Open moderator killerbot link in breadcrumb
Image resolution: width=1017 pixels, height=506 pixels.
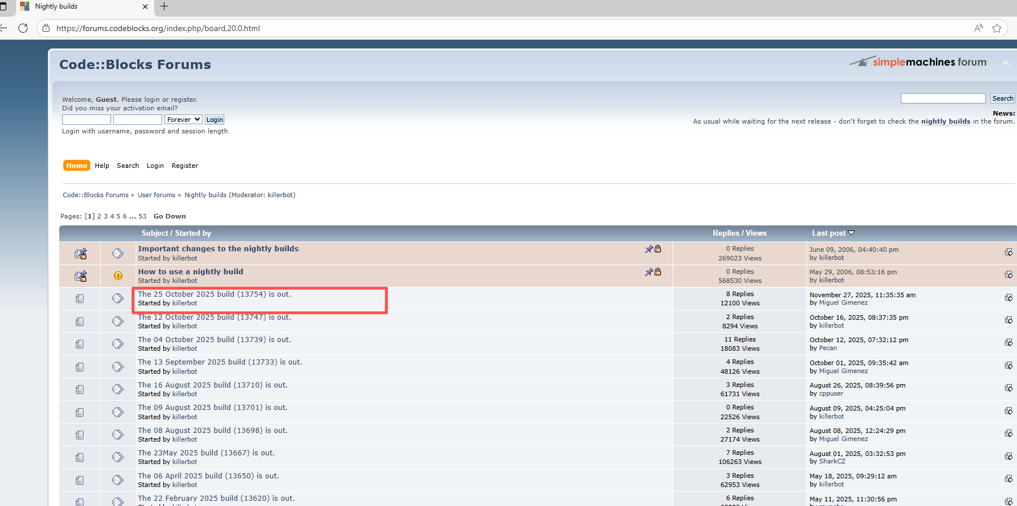(281, 195)
